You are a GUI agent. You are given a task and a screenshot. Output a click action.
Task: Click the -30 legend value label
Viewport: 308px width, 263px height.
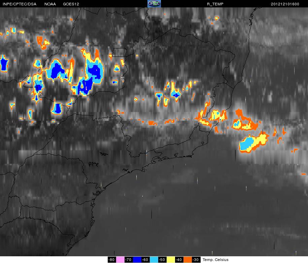coord(196,259)
